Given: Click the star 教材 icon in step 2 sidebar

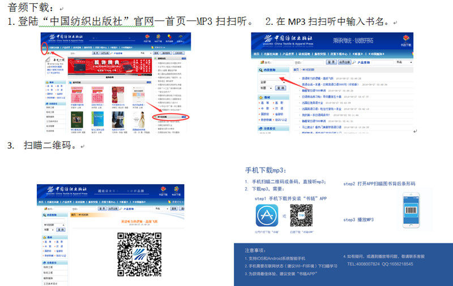Looking at the screenshot, I should (x=261, y=97).
